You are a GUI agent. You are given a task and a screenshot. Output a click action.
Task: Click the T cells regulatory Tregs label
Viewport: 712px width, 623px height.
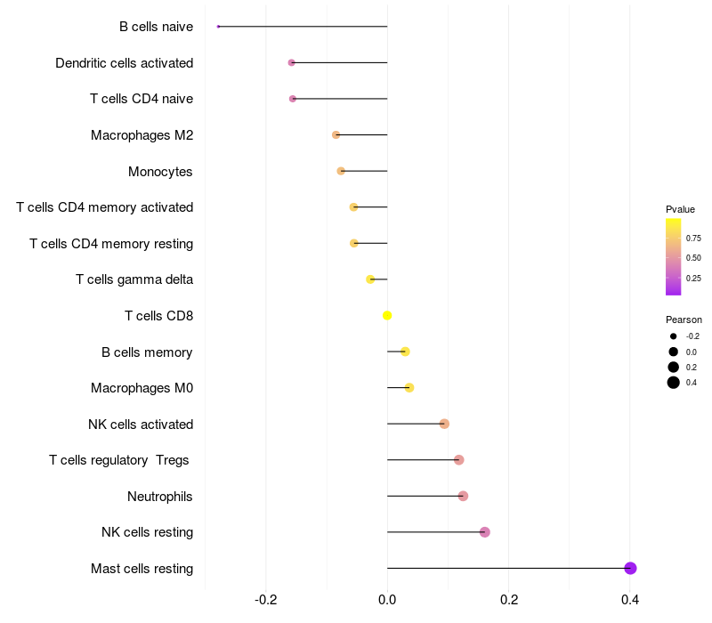coord(119,460)
